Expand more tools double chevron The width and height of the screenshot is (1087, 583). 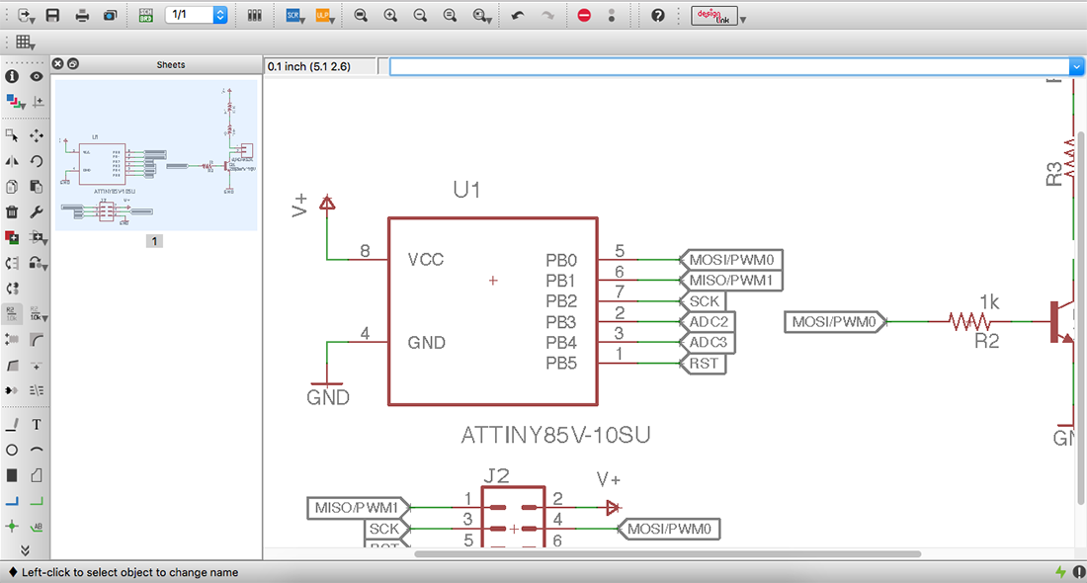[x=25, y=550]
